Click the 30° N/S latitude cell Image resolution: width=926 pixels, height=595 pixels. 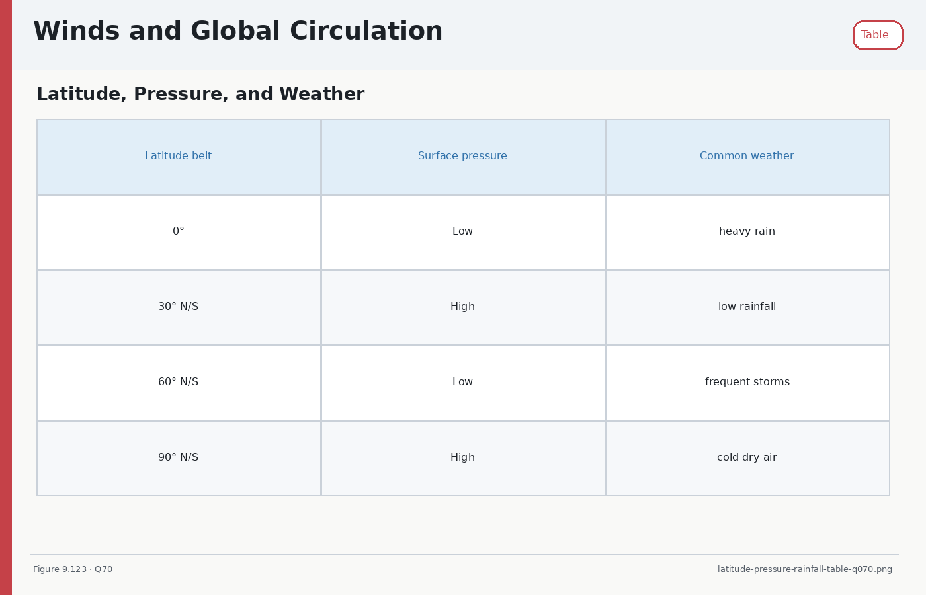coord(179,307)
